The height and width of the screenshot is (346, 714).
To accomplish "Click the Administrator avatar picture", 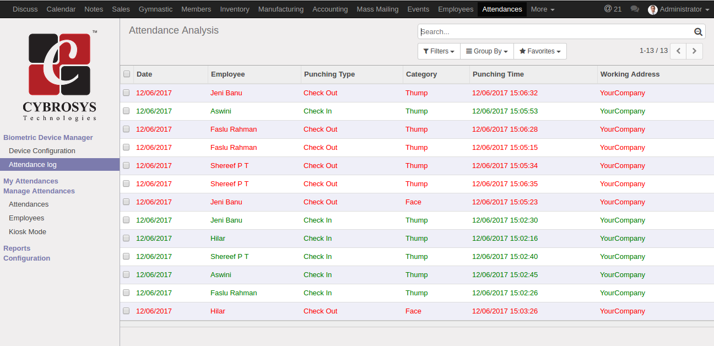I will pos(653,9).
